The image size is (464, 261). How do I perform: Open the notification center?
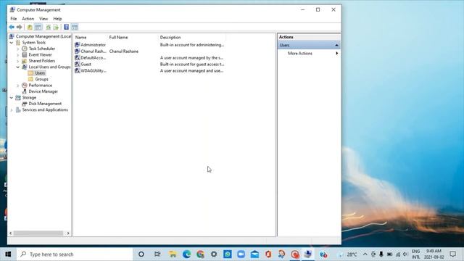(x=452, y=254)
